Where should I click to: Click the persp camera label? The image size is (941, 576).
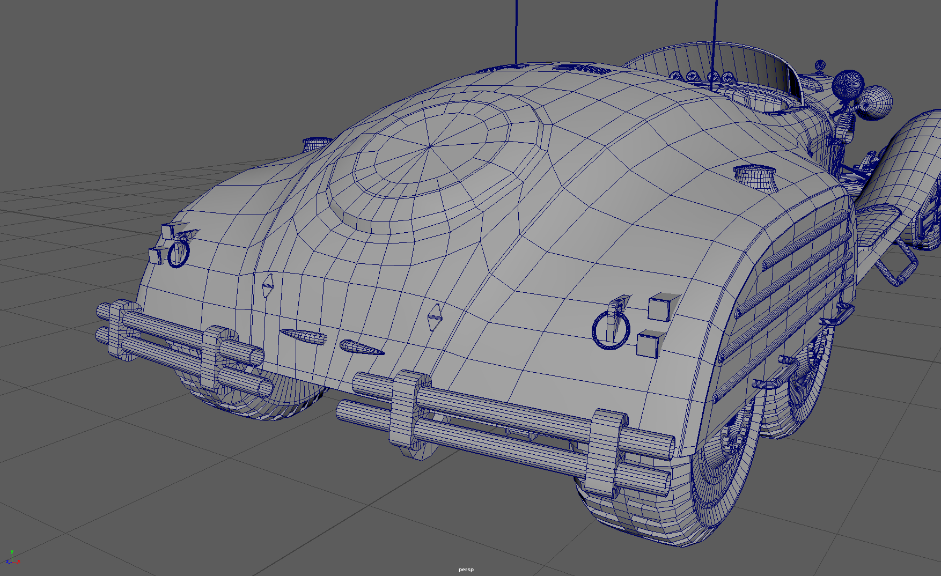(466, 570)
